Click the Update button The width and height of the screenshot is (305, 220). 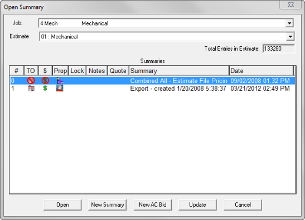197,205
